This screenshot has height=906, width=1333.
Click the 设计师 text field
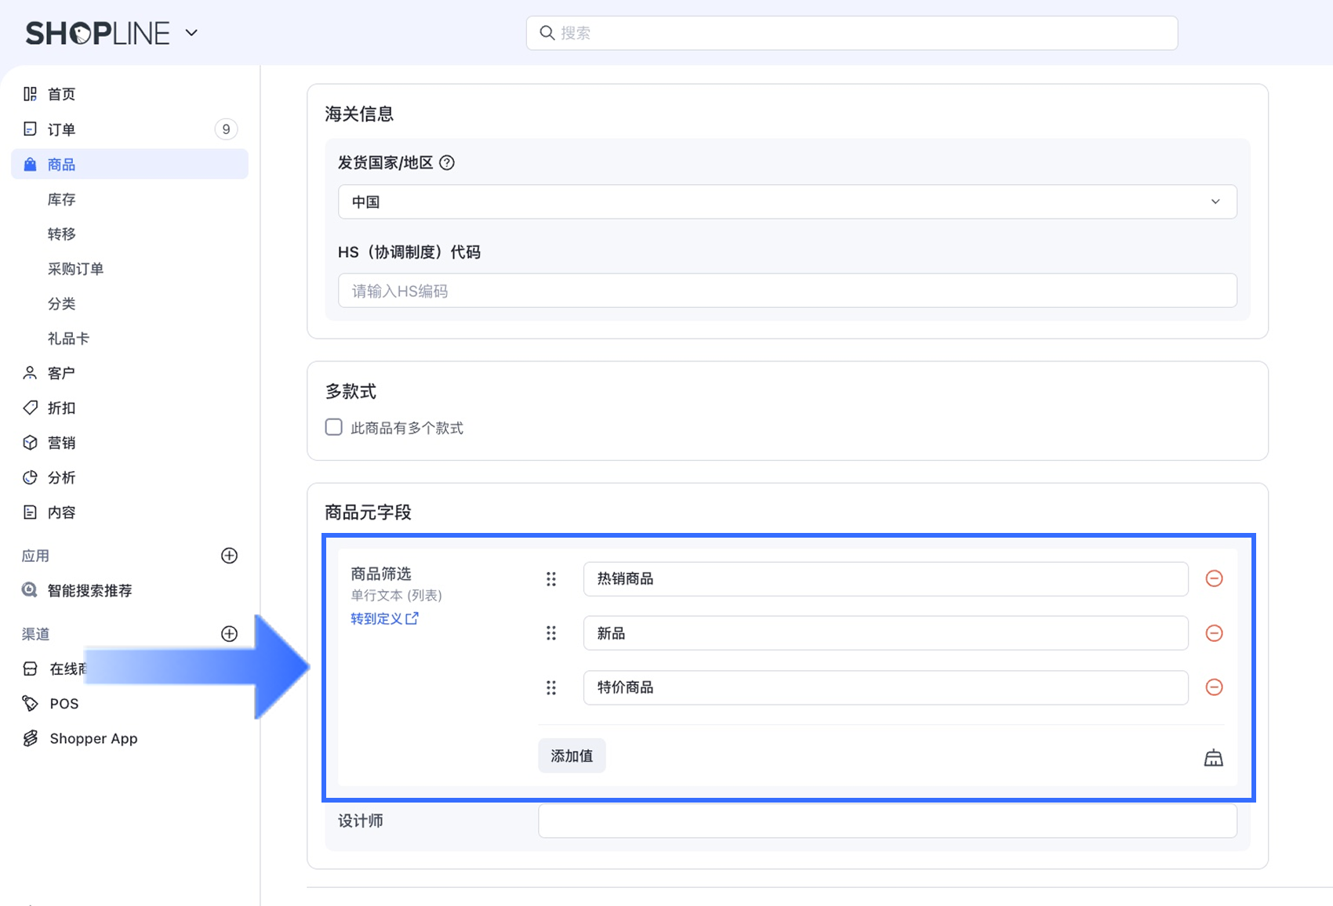pyautogui.click(x=887, y=821)
